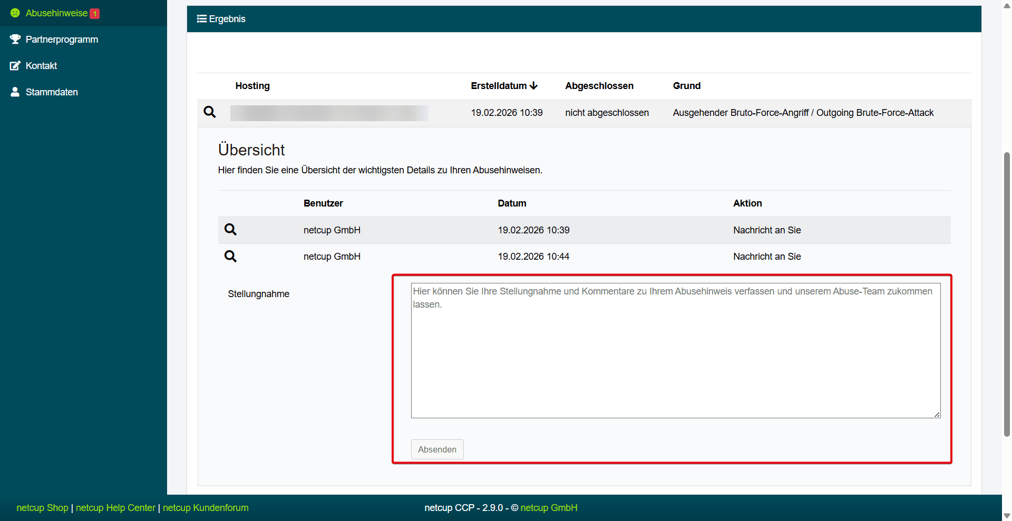Sort by Erstelldatum column header
This screenshot has width=1012, height=521.
pos(499,86)
